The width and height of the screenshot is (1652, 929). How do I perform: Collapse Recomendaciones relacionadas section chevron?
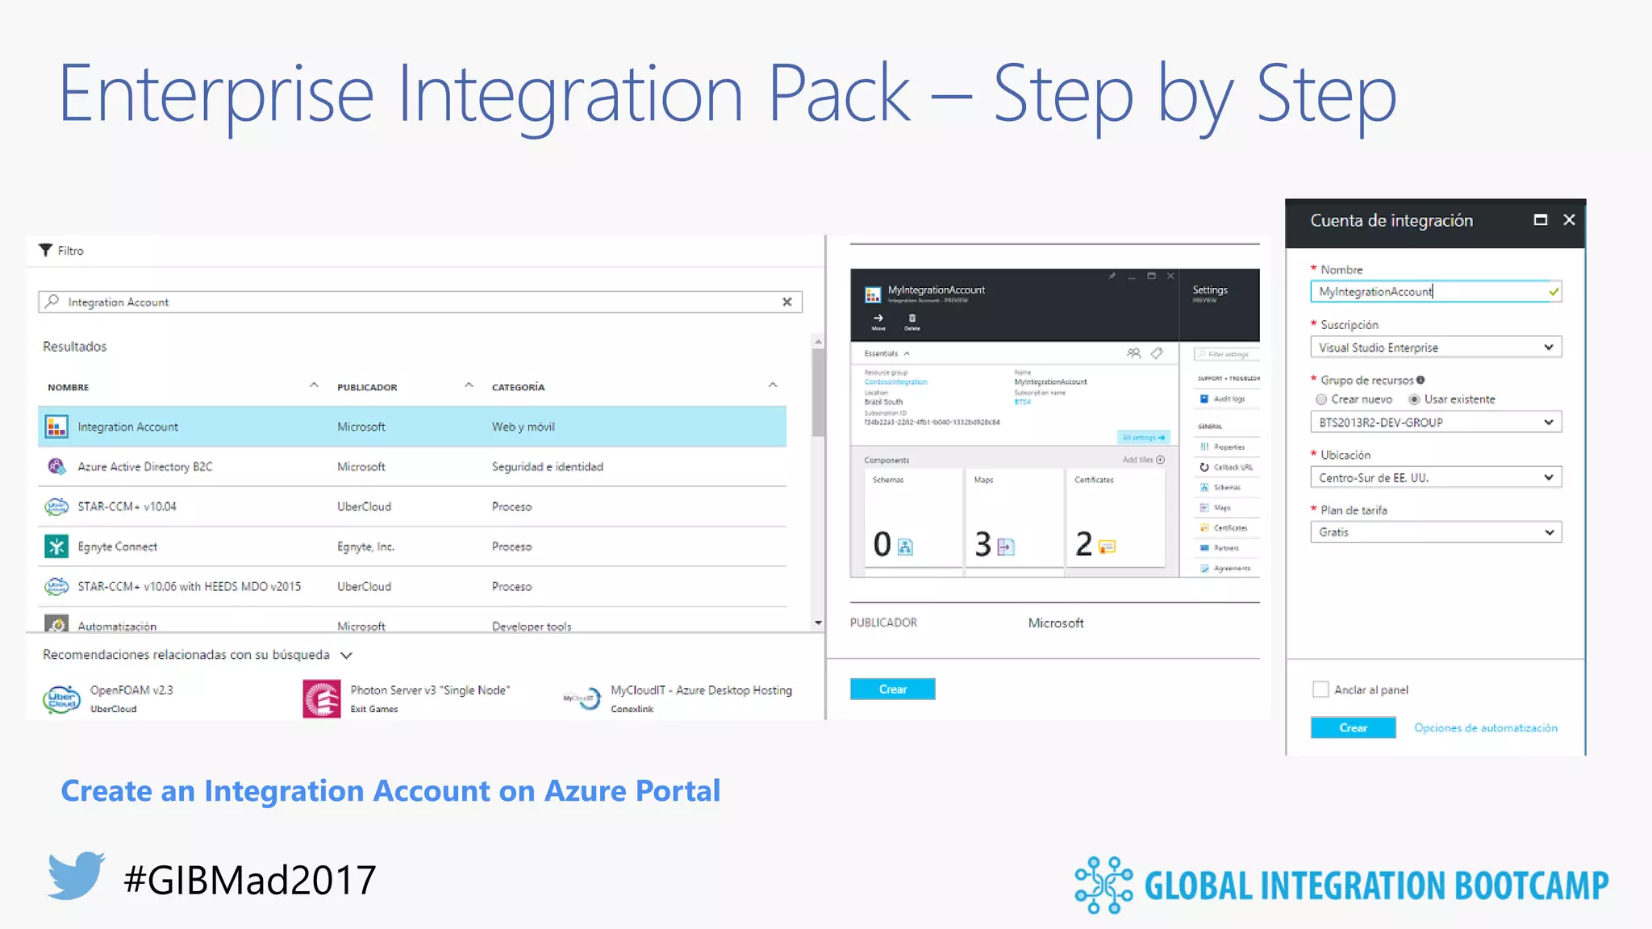click(347, 656)
